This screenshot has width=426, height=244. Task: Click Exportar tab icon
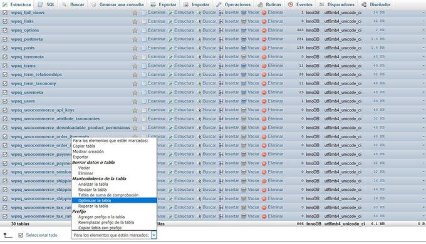(153, 4)
